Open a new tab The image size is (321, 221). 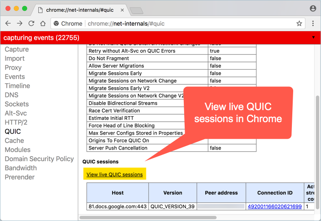tap(136, 10)
